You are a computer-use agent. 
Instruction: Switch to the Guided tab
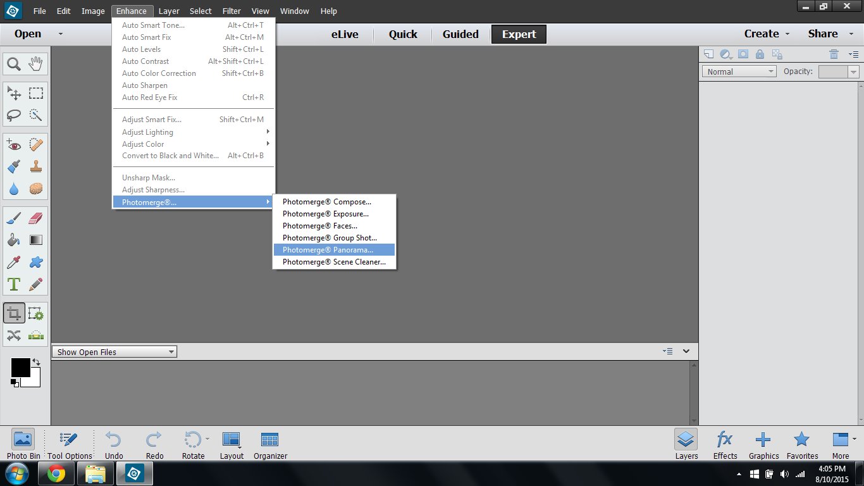point(460,34)
